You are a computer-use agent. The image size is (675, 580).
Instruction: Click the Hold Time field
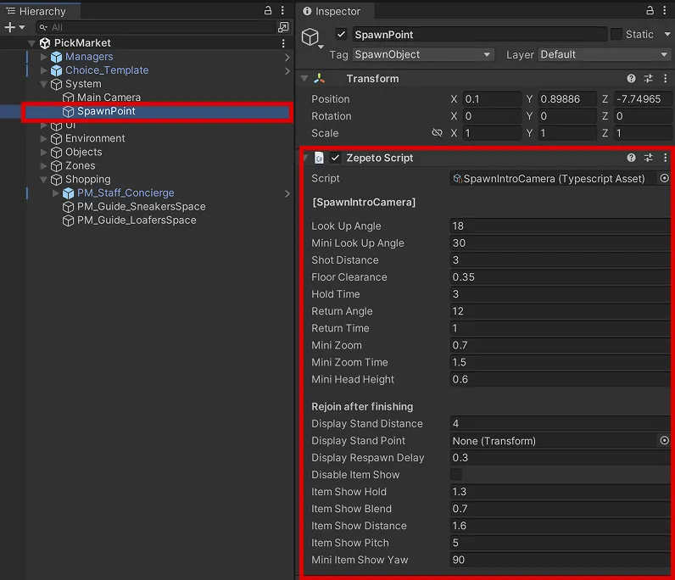coord(560,294)
